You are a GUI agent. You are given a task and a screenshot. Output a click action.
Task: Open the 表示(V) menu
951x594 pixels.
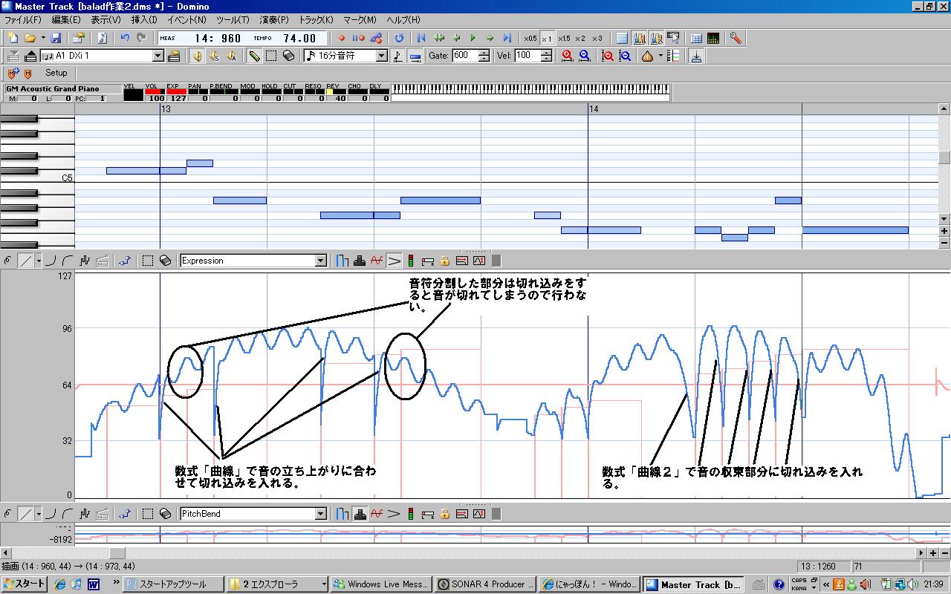(x=106, y=20)
